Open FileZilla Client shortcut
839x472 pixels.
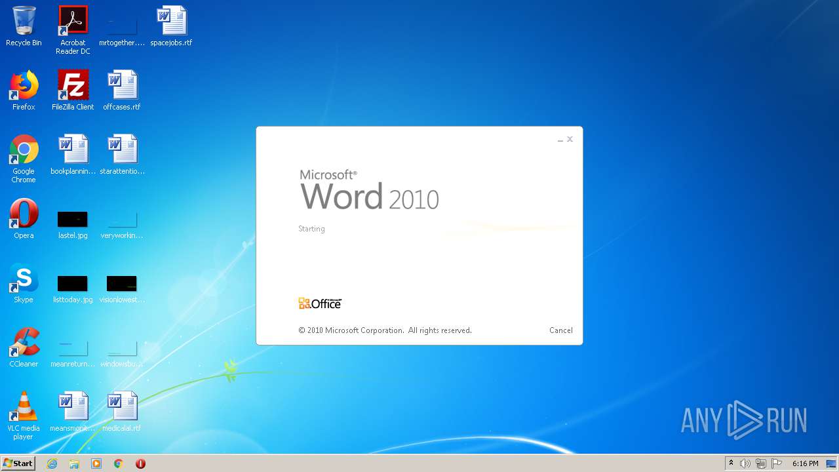pos(73,91)
